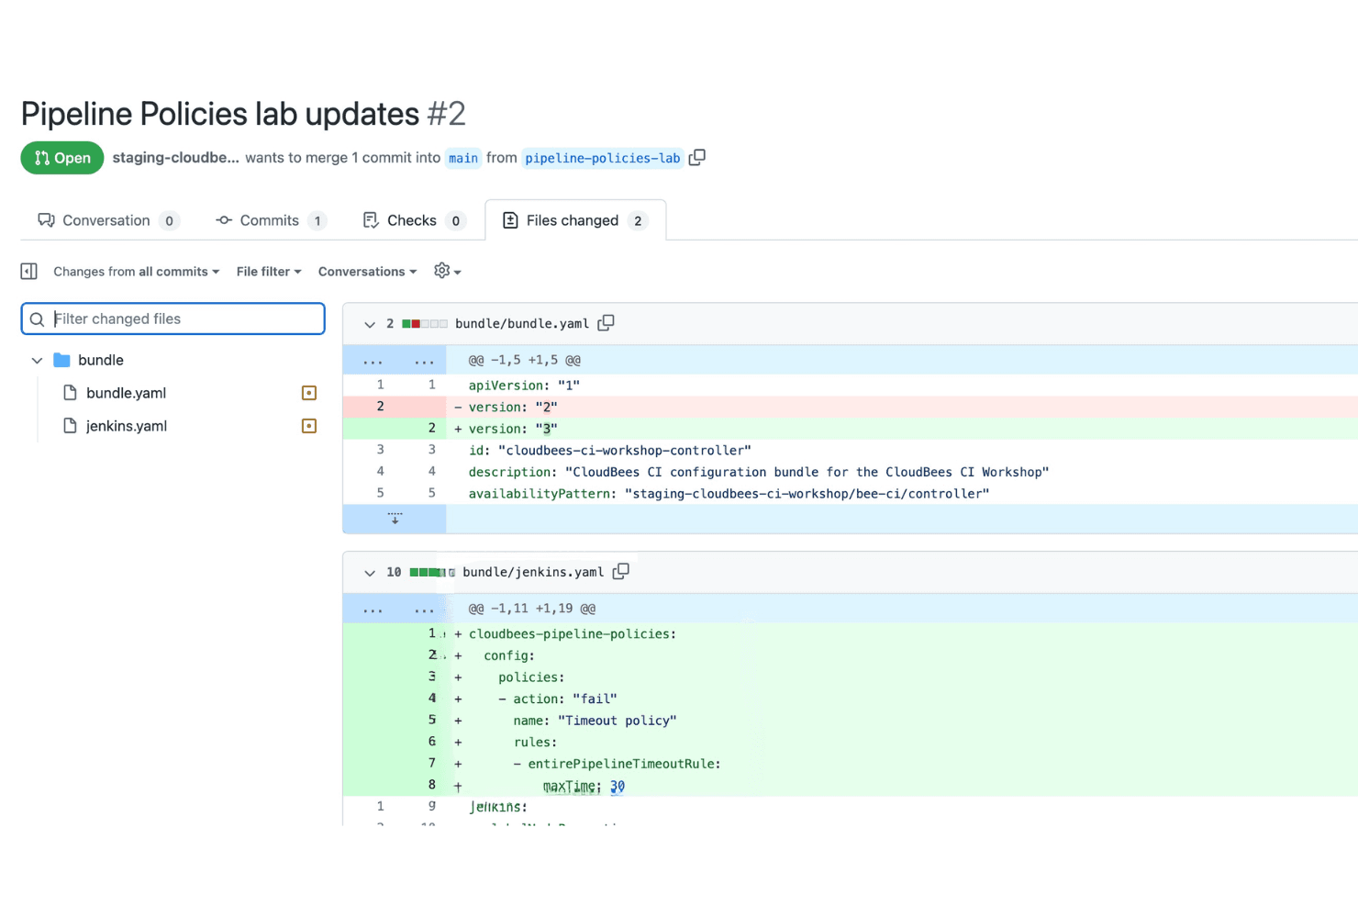Click hunk header @@ -1,5 +1,5 @@
Screen dimensions: 1358x906
[525, 360]
